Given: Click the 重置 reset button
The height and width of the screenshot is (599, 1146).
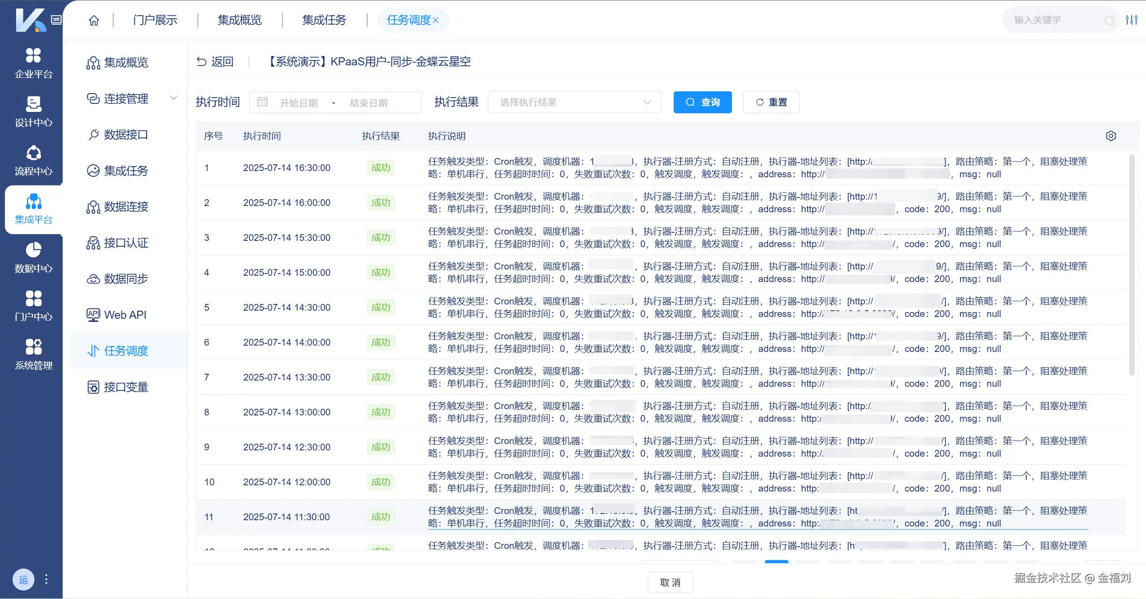Looking at the screenshot, I should [x=771, y=102].
